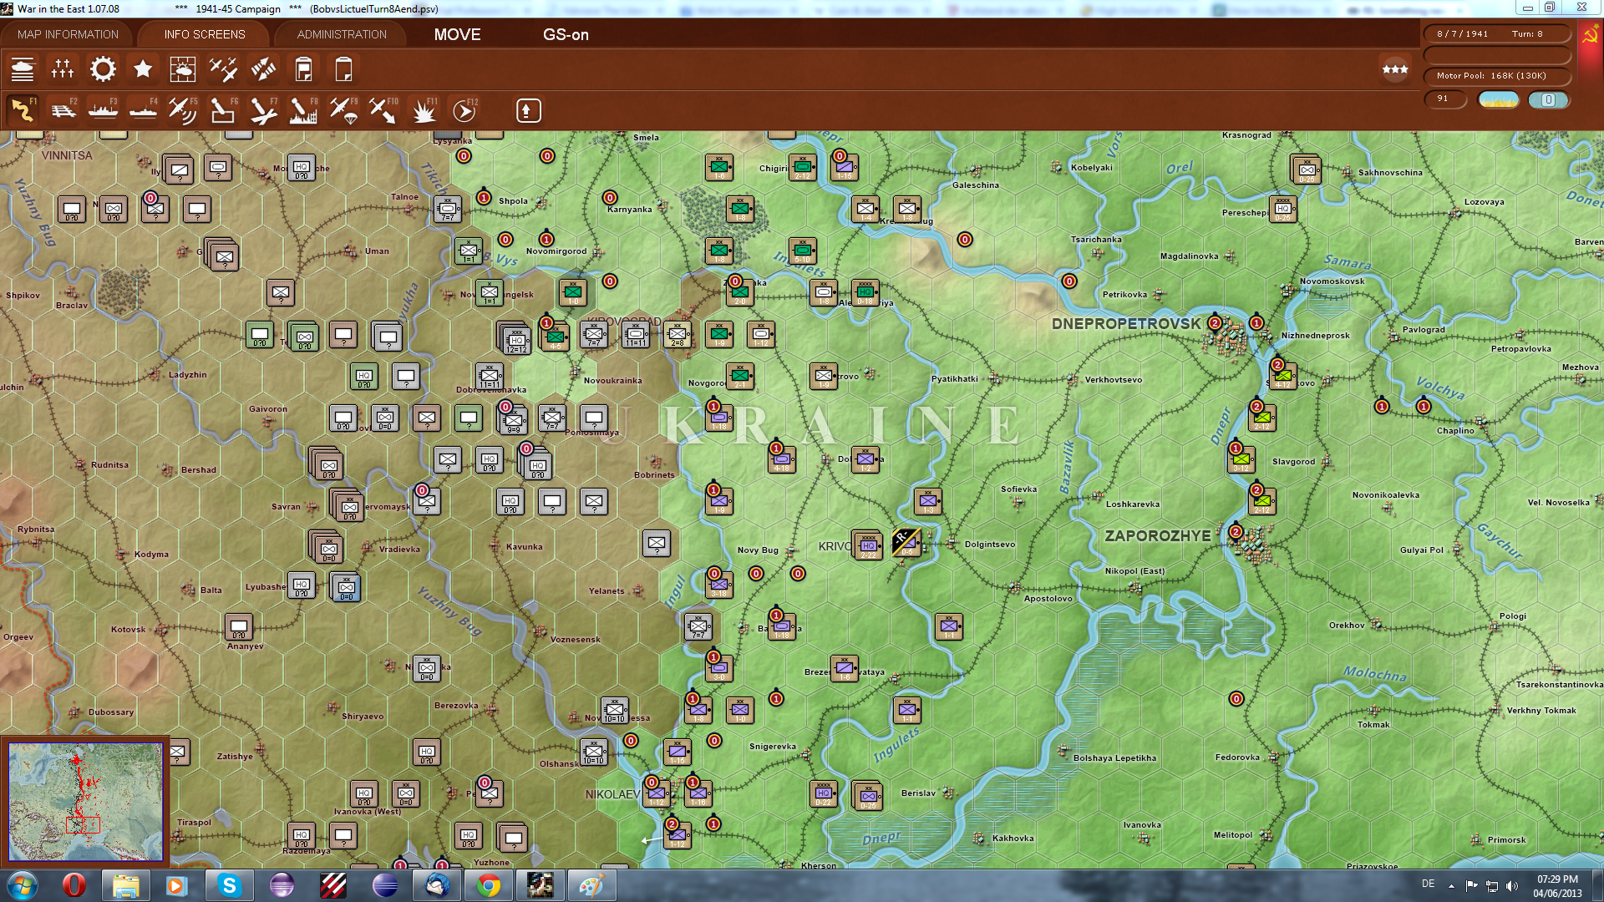Click the Motor Pool readout
This screenshot has height=902, width=1604.
tap(1496, 76)
